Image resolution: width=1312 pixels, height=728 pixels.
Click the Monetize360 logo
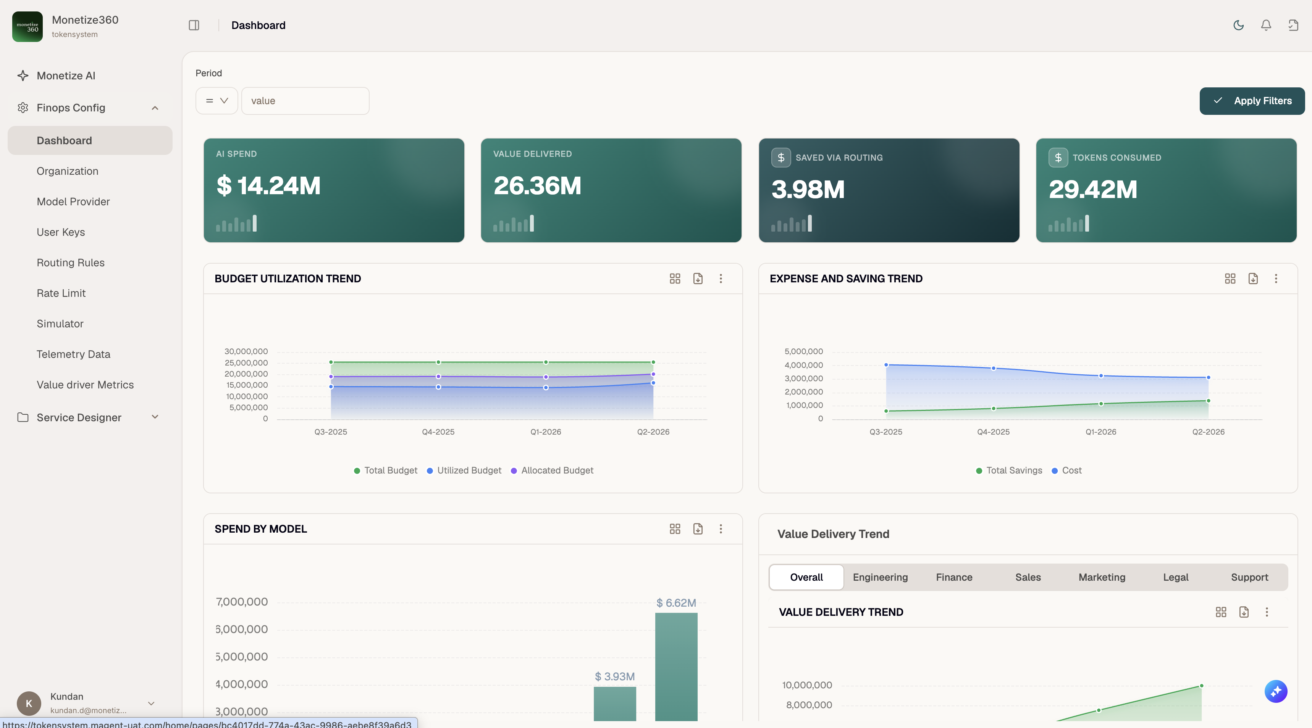click(27, 26)
